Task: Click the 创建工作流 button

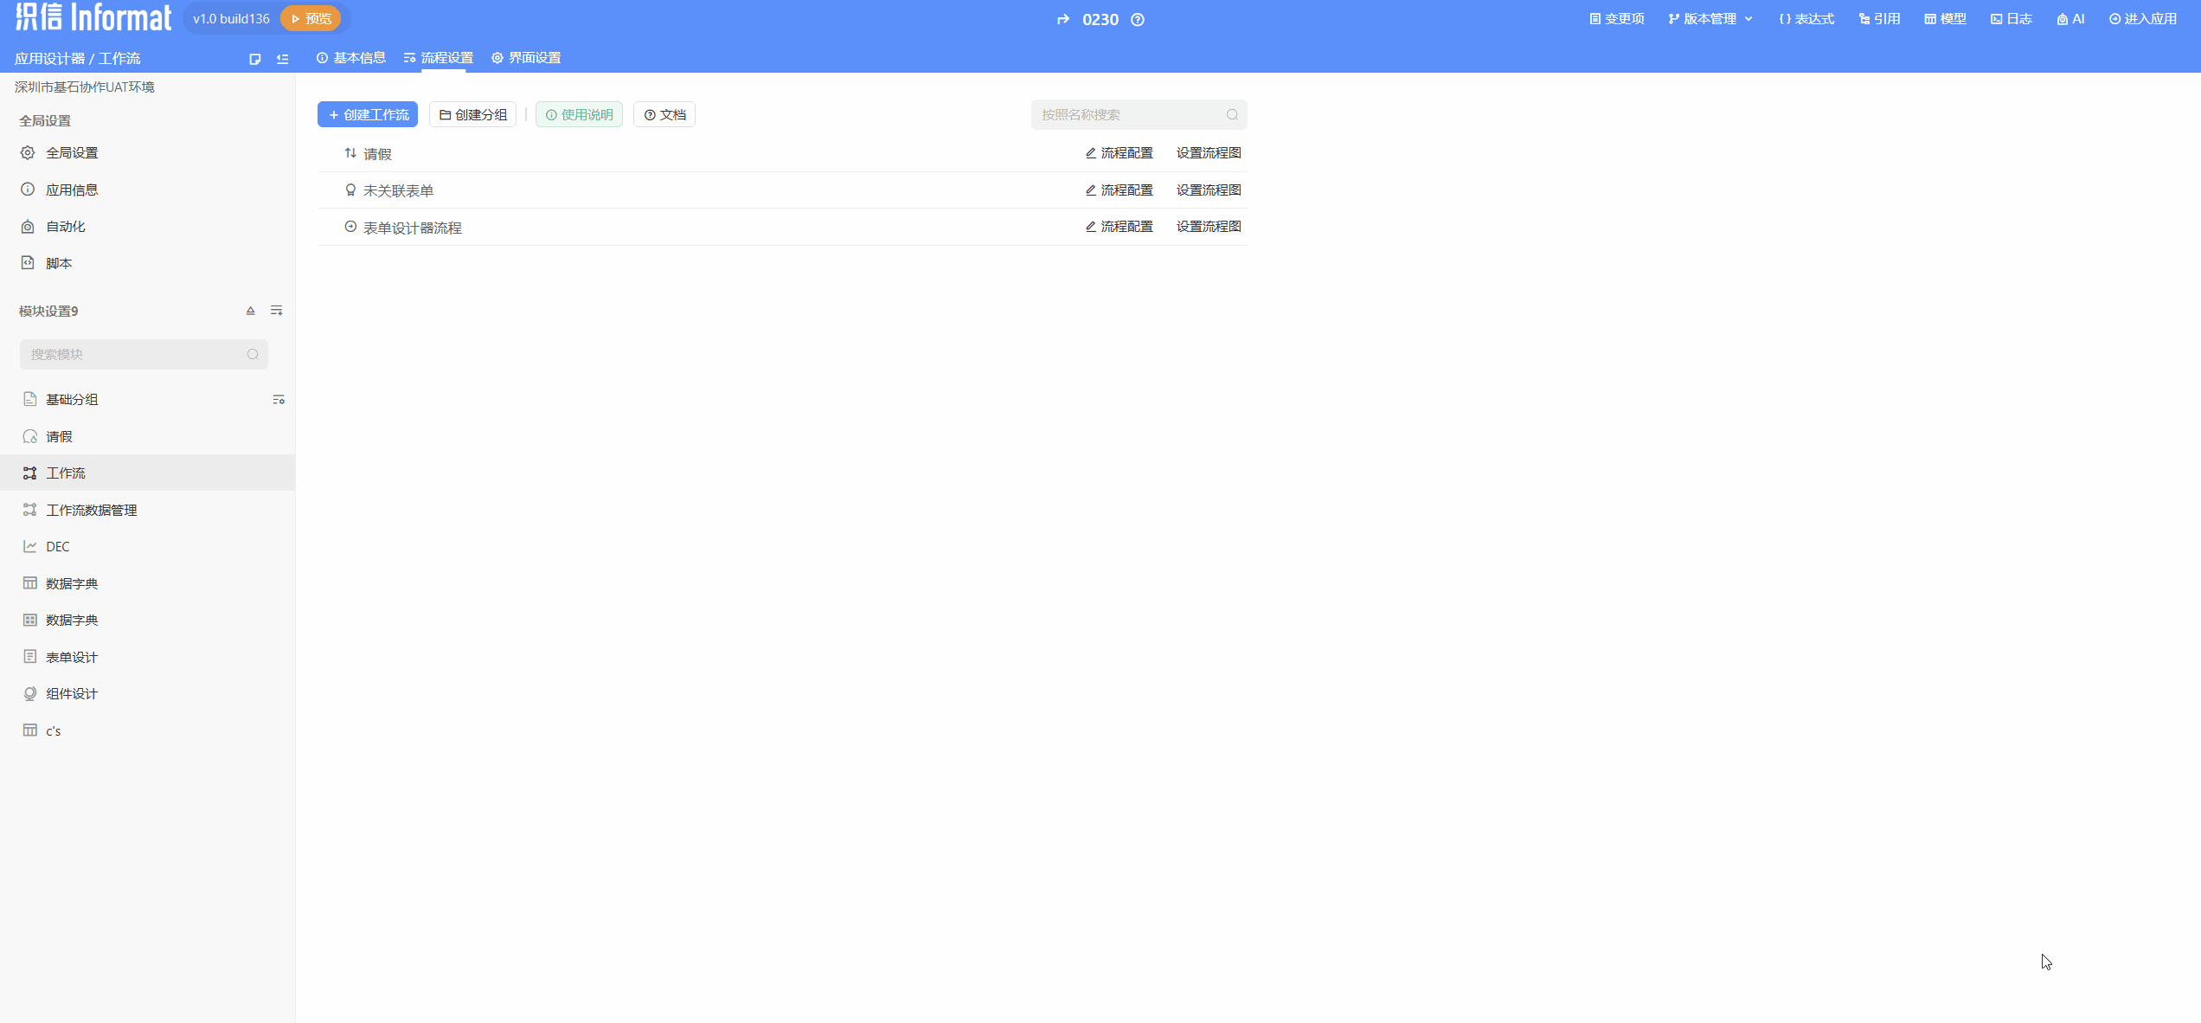Action: (x=368, y=115)
